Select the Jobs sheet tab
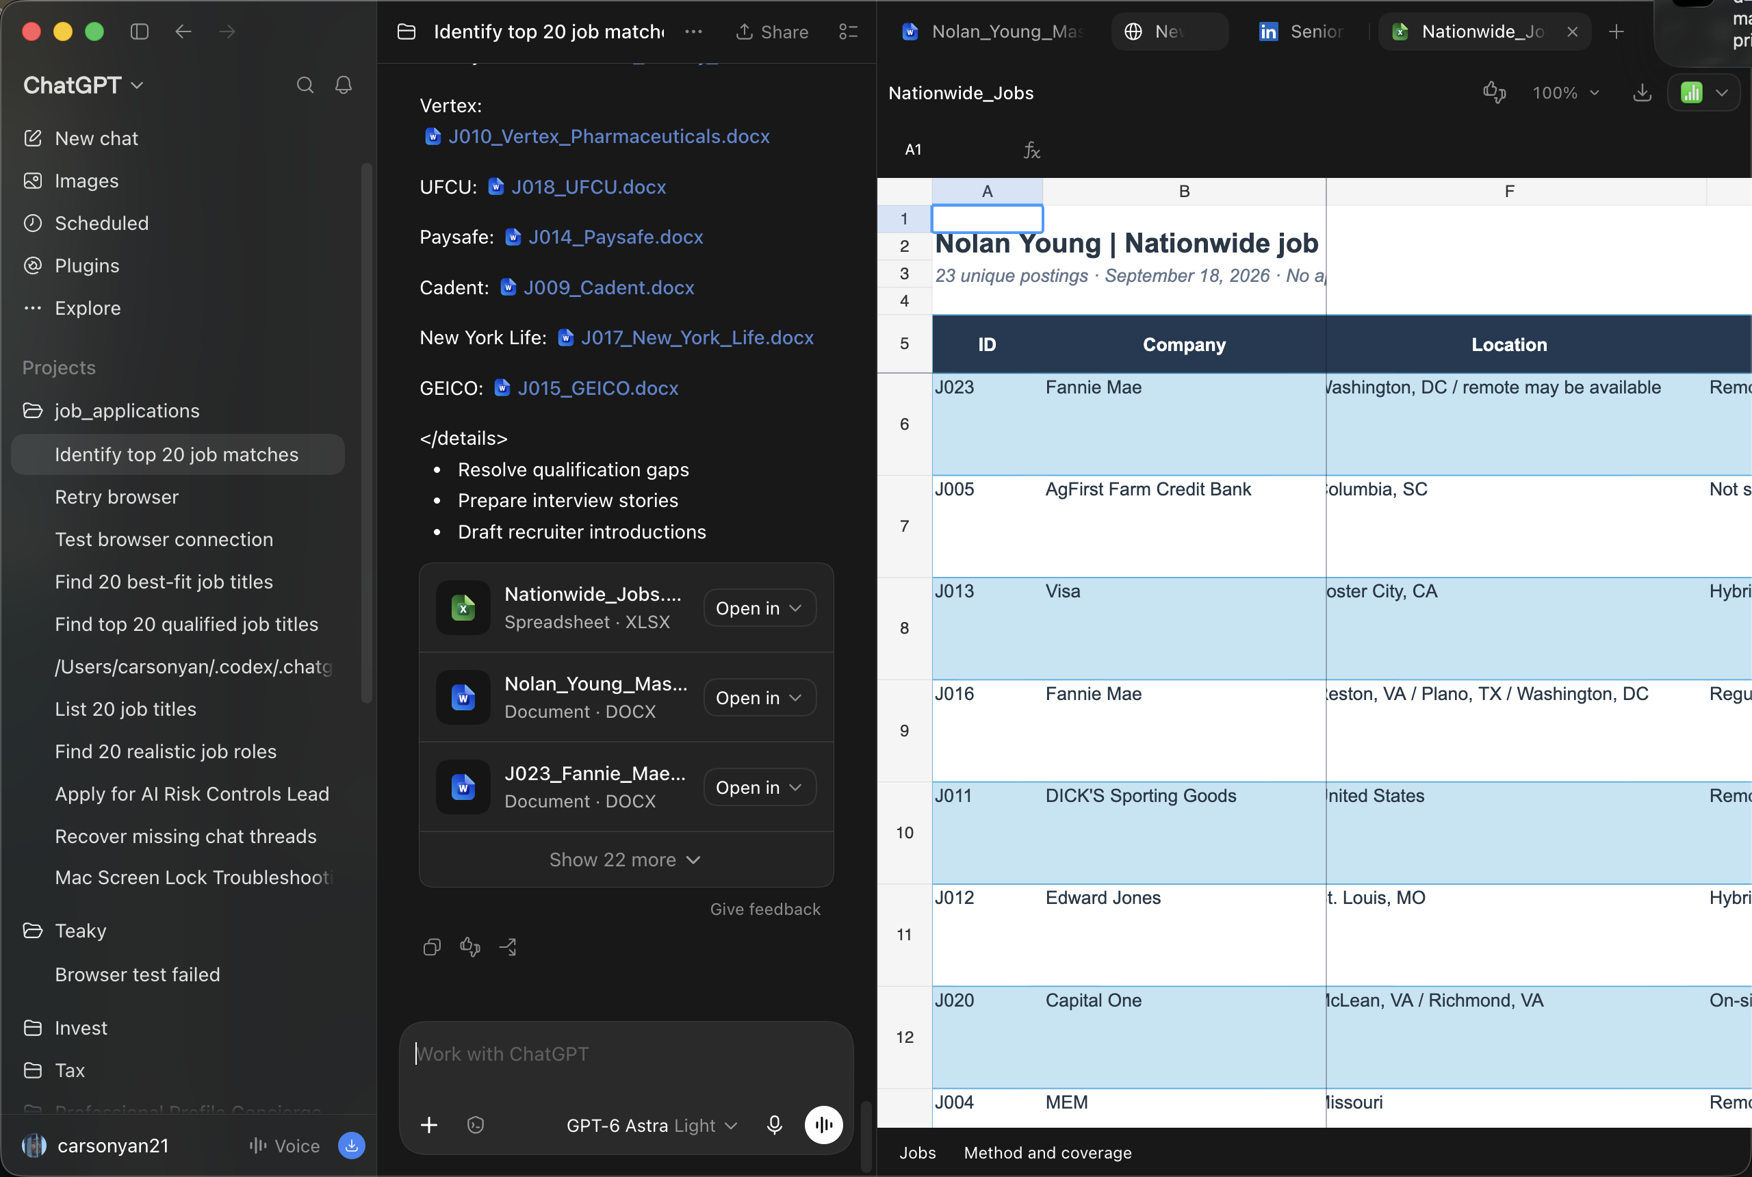1752x1177 pixels. pyautogui.click(x=917, y=1153)
